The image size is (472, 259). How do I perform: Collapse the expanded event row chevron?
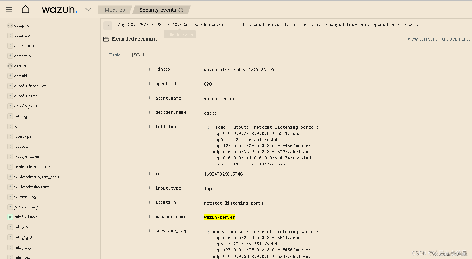click(x=108, y=25)
